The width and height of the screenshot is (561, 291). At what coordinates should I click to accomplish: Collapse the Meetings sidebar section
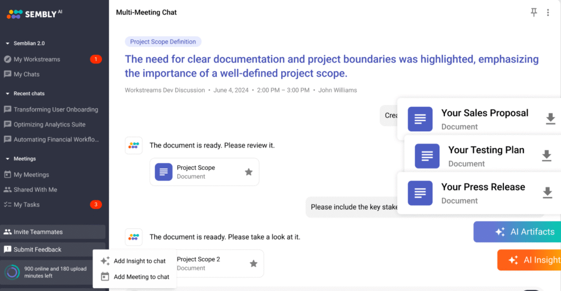click(x=8, y=159)
